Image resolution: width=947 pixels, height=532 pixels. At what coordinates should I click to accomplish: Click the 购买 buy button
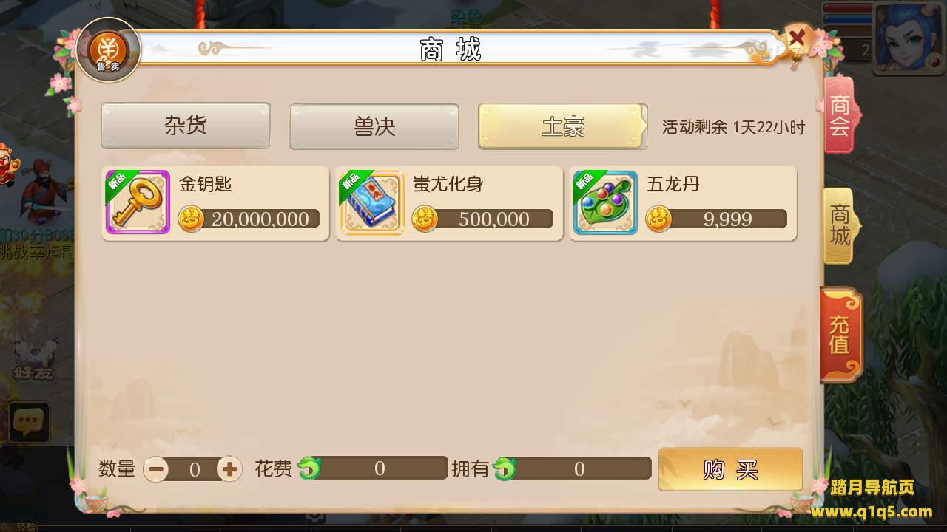(x=730, y=469)
